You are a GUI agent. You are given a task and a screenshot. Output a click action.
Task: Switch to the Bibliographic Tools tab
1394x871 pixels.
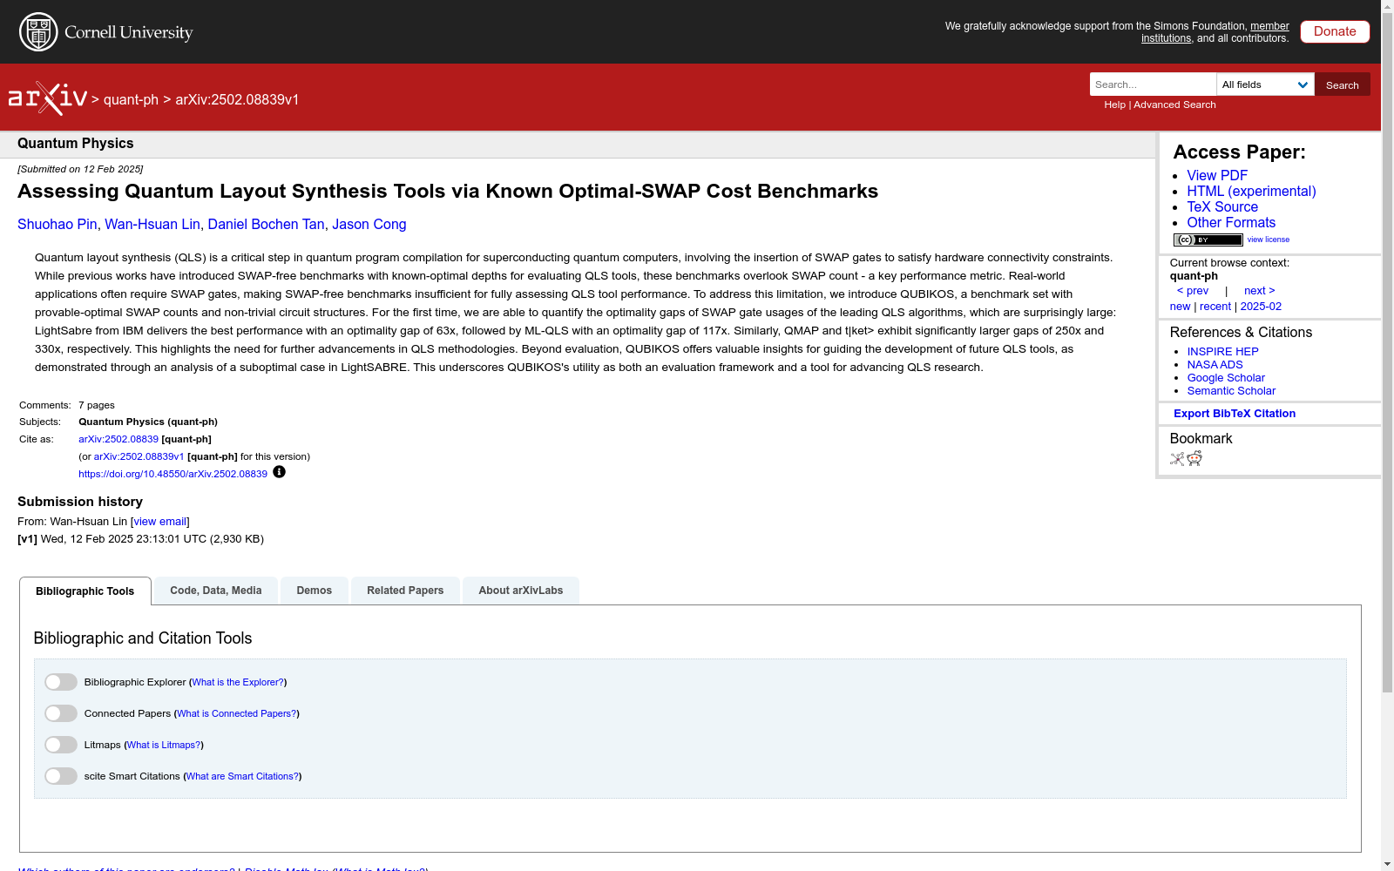pos(85,591)
